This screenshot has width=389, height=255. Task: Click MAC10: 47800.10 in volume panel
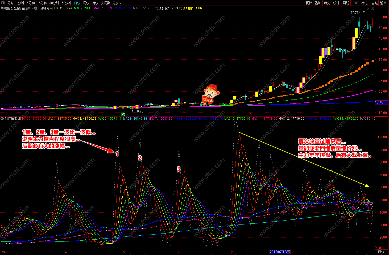[237, 119]
